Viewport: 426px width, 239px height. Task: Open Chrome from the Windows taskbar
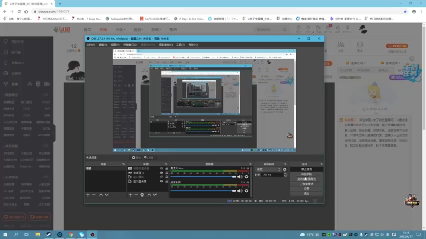tap(71, 235)
